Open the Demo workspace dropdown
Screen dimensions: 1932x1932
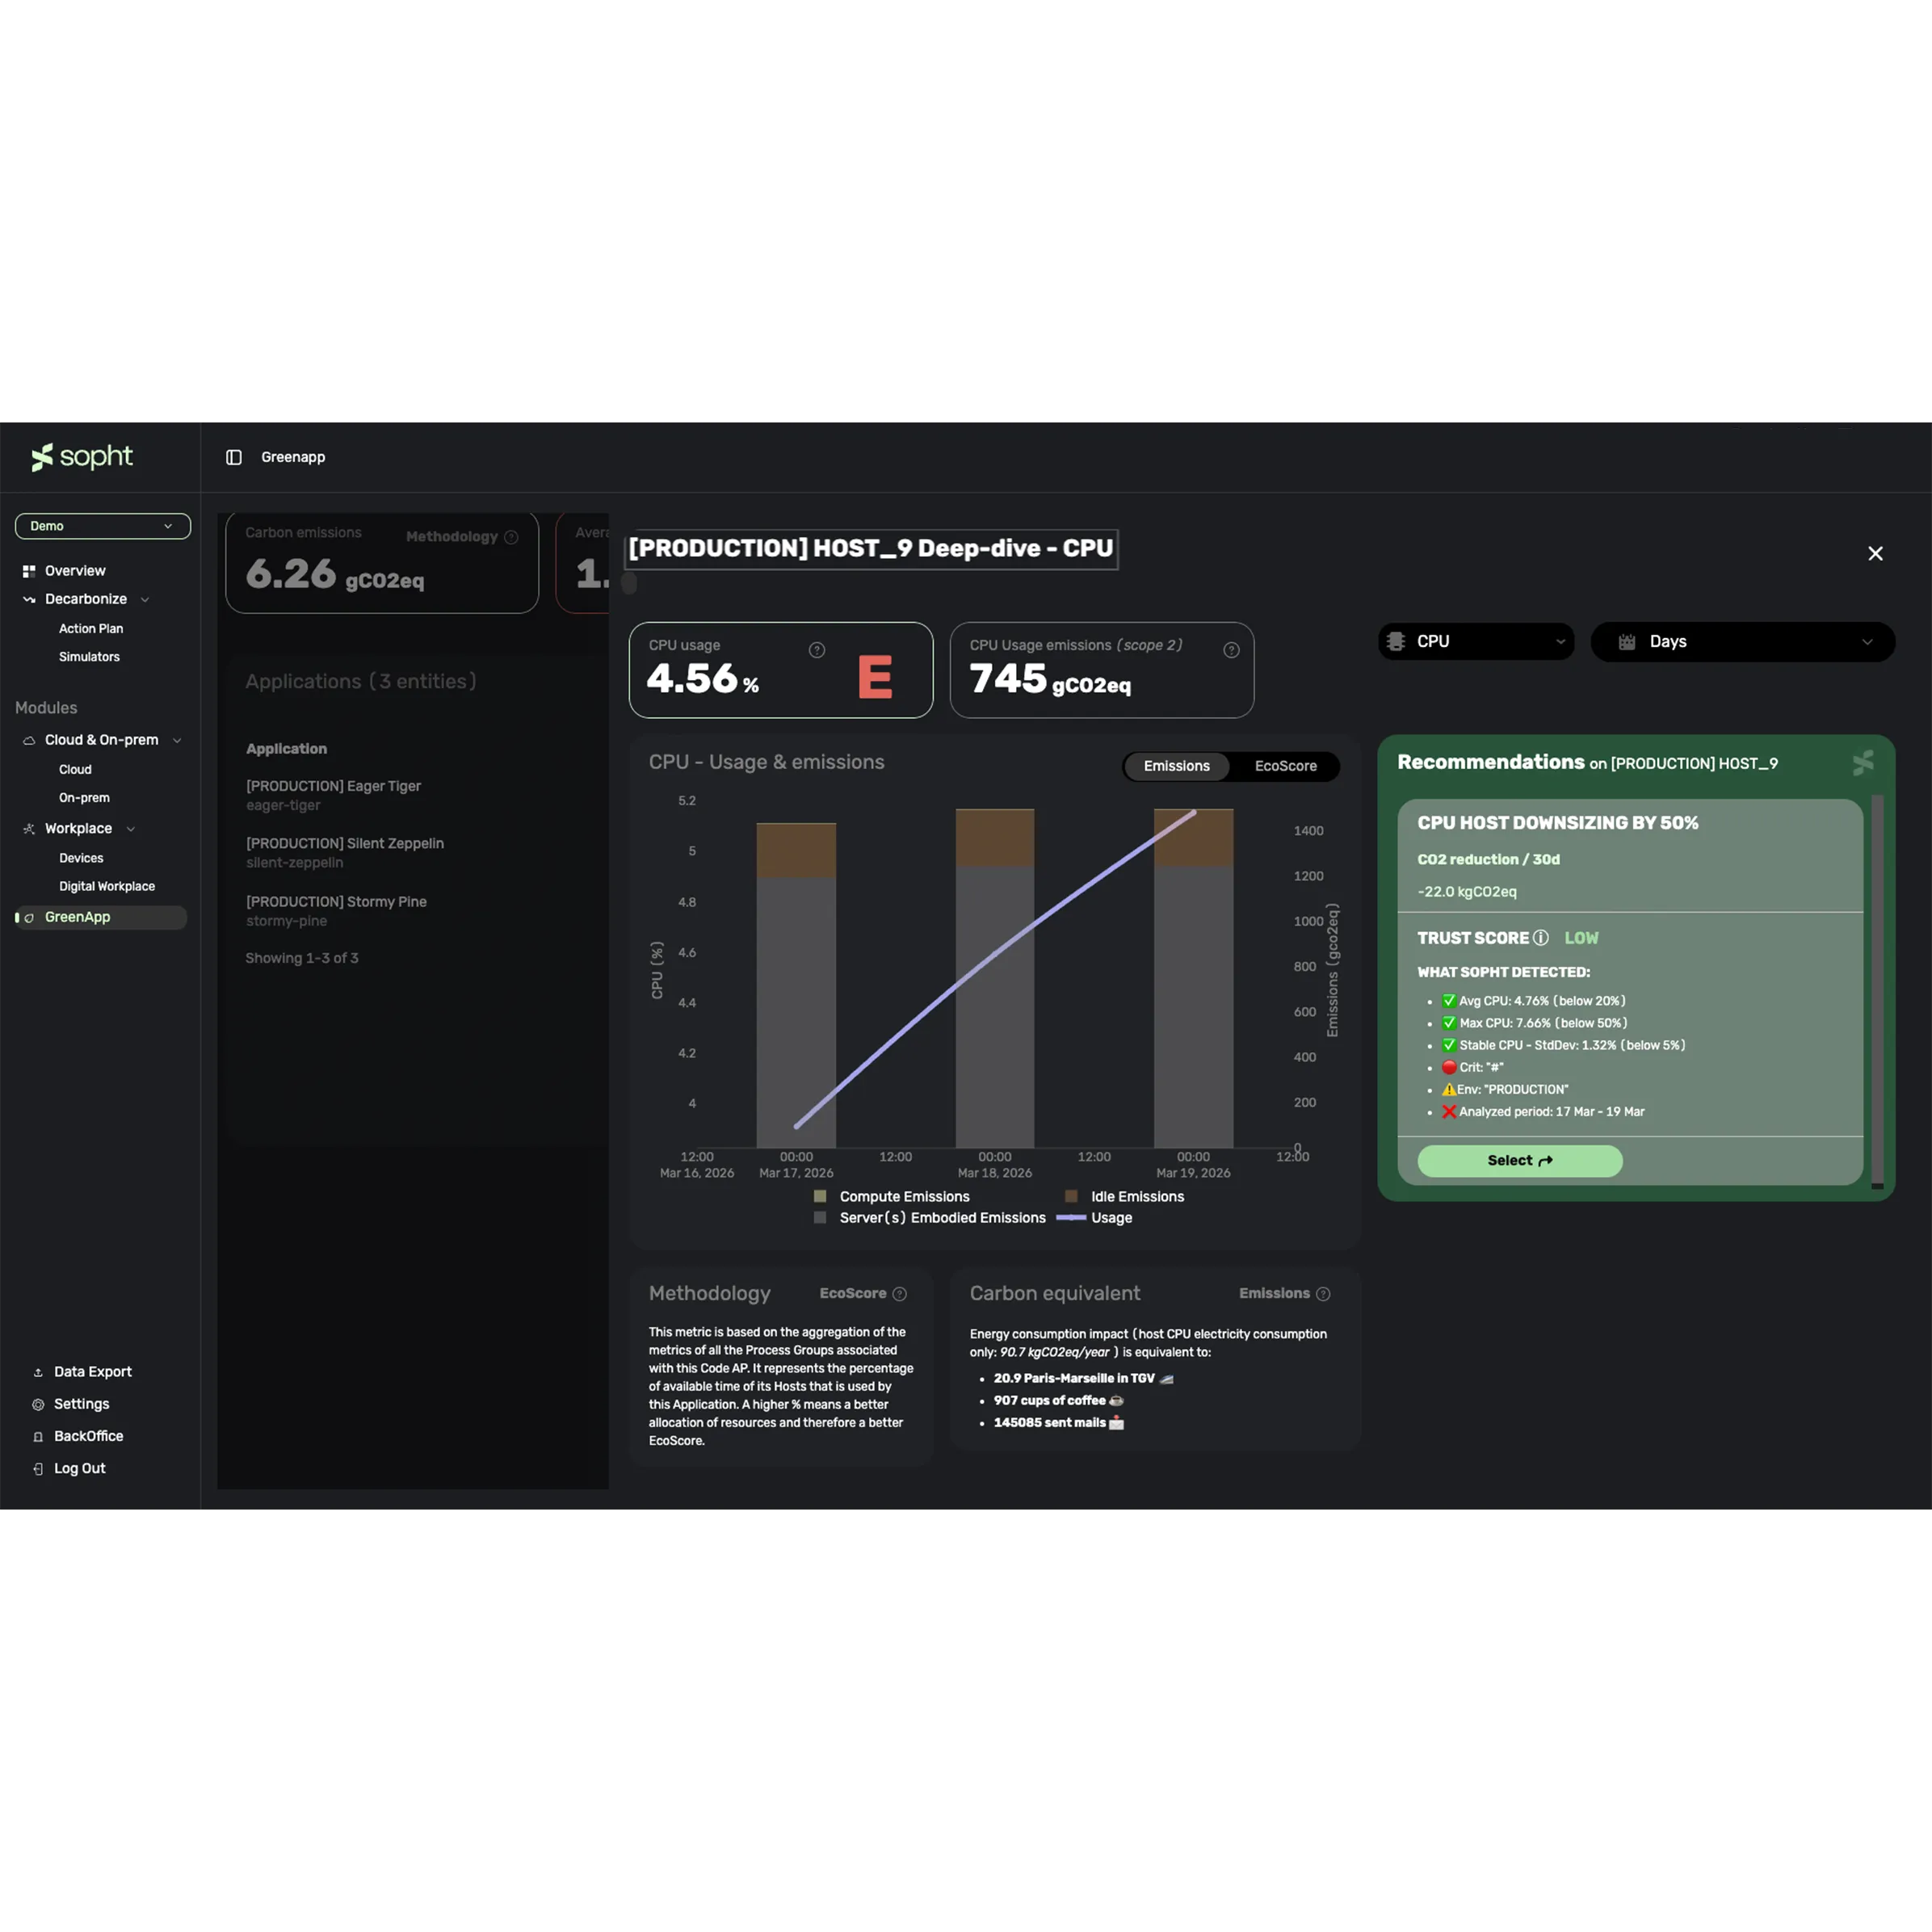point(103,526)
